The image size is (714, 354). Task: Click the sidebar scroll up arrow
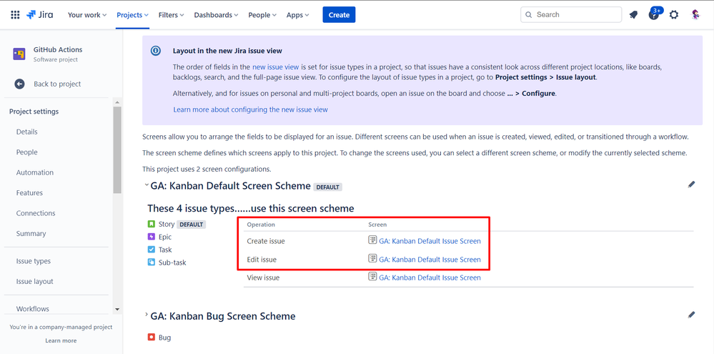point(117,102)
